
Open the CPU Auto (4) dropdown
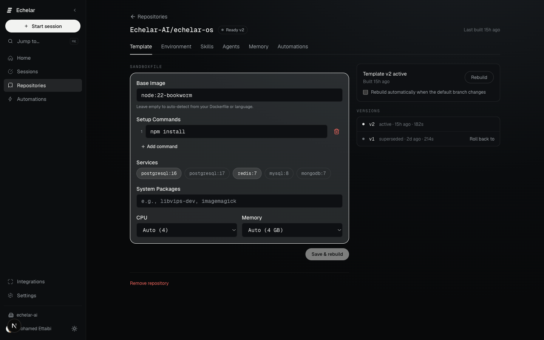click(187, 230)
